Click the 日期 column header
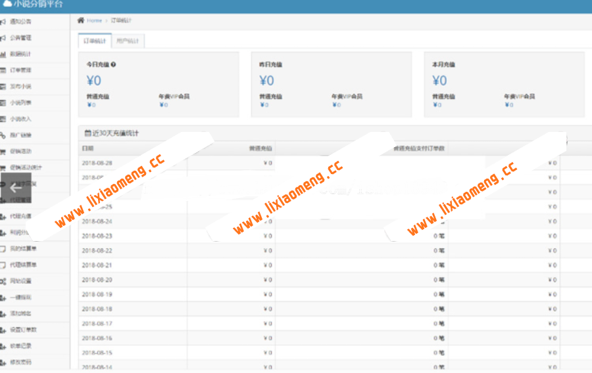 pyautogui.click(x=87, y=148)
